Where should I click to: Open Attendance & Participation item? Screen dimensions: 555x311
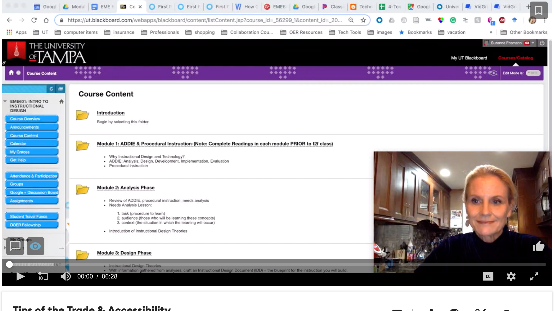[32, 176]
